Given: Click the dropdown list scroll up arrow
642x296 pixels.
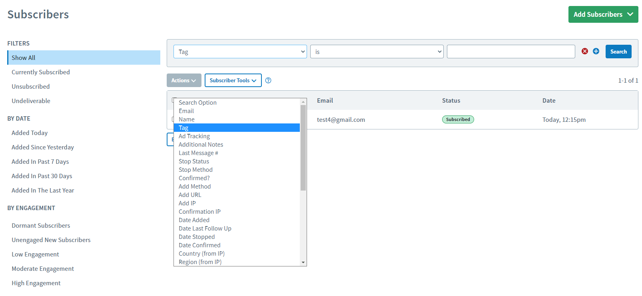Looking at the screenshot, I should click(303, 102).
